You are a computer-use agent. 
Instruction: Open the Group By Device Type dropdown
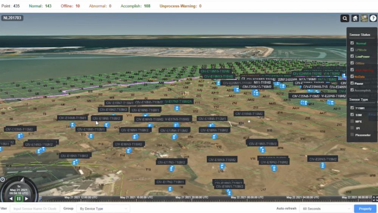click(103, 208)
